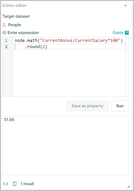The height and width of the screenshot is (191, 134).
Task: Click line number 1 in the gutter
Action: click(x=6, y=41)
